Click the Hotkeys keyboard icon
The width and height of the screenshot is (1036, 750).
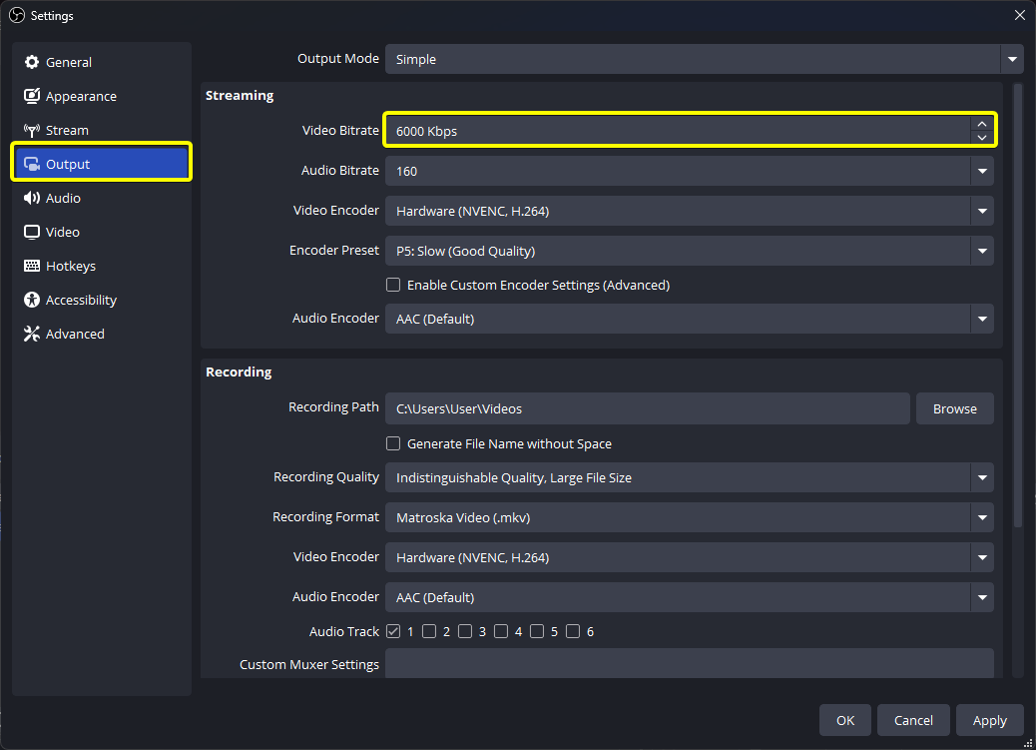[32, 266]
